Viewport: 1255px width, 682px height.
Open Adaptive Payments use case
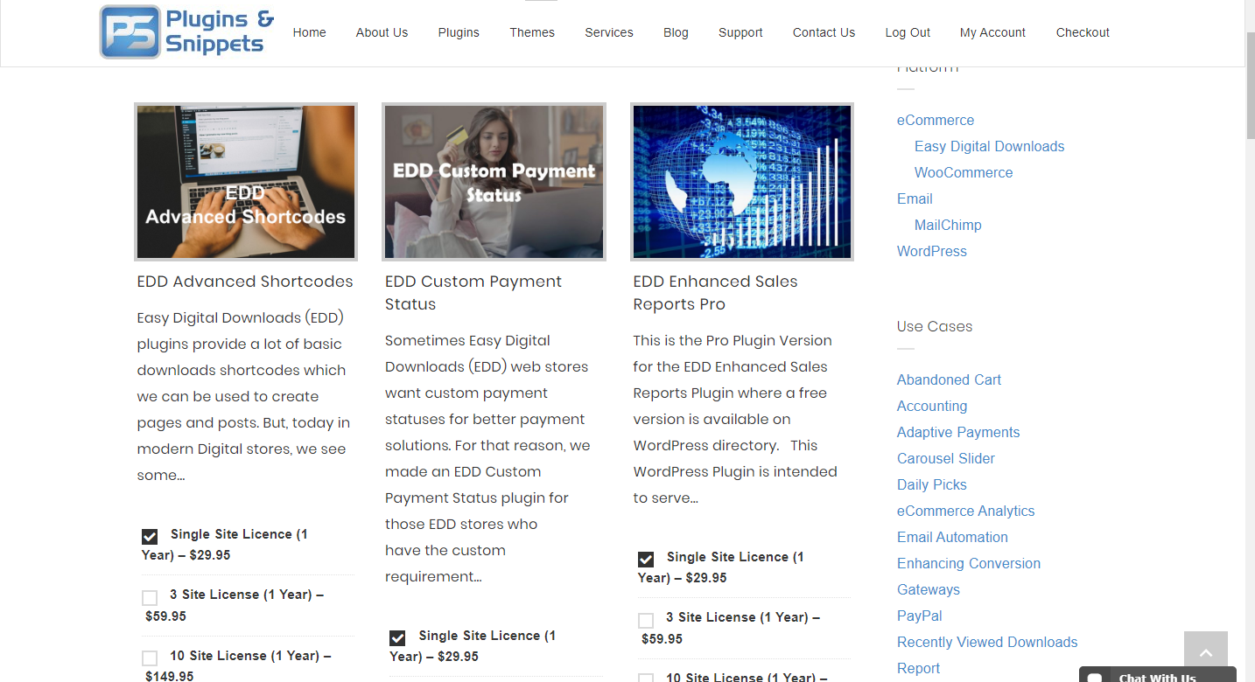click(958, 432)
